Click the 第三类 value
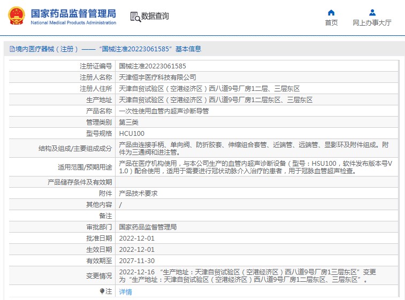The image size is (405, 300). (128, 122)
